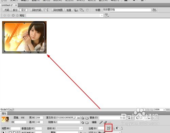
Task: Click the forward navigation arrow
Action: tap(9, 15)
